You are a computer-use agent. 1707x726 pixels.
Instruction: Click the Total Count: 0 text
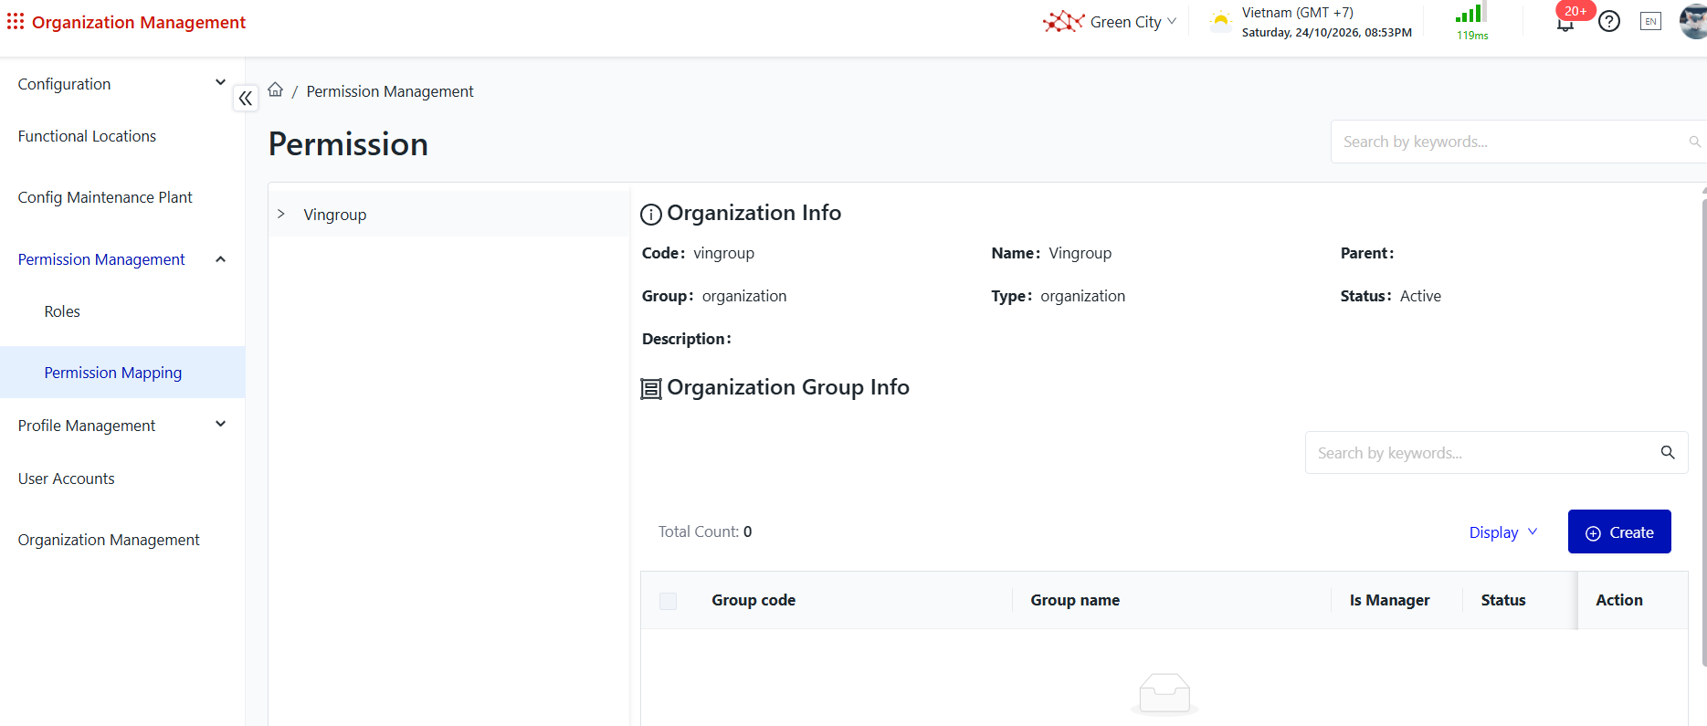click(705, 531)
